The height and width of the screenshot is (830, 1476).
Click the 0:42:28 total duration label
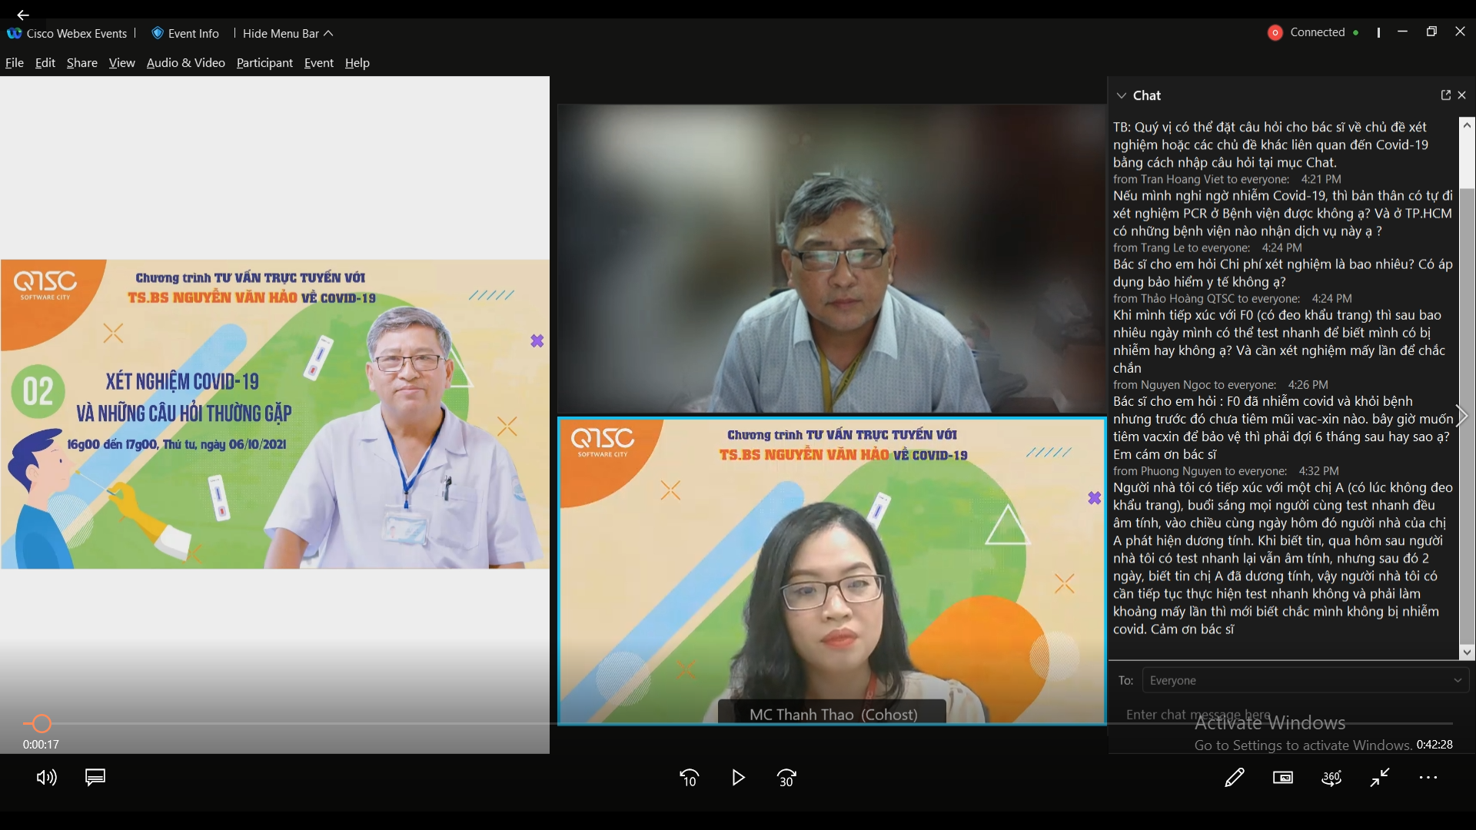[x=1434, y=744]
